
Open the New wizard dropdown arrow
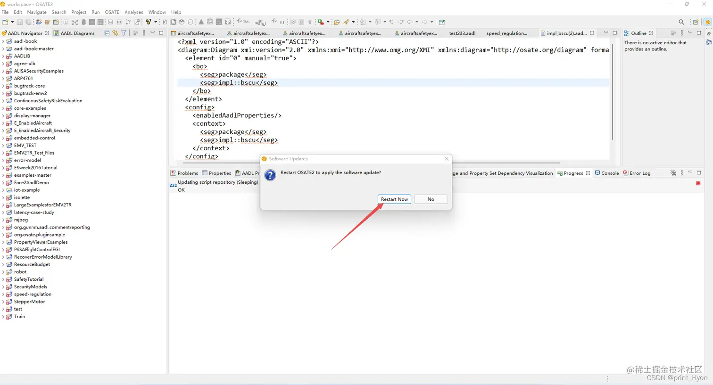coord(12,22)
